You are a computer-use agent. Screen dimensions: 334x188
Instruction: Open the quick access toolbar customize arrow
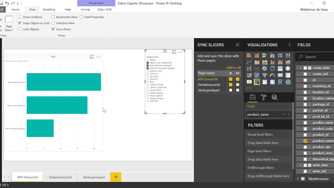[18, 4]
